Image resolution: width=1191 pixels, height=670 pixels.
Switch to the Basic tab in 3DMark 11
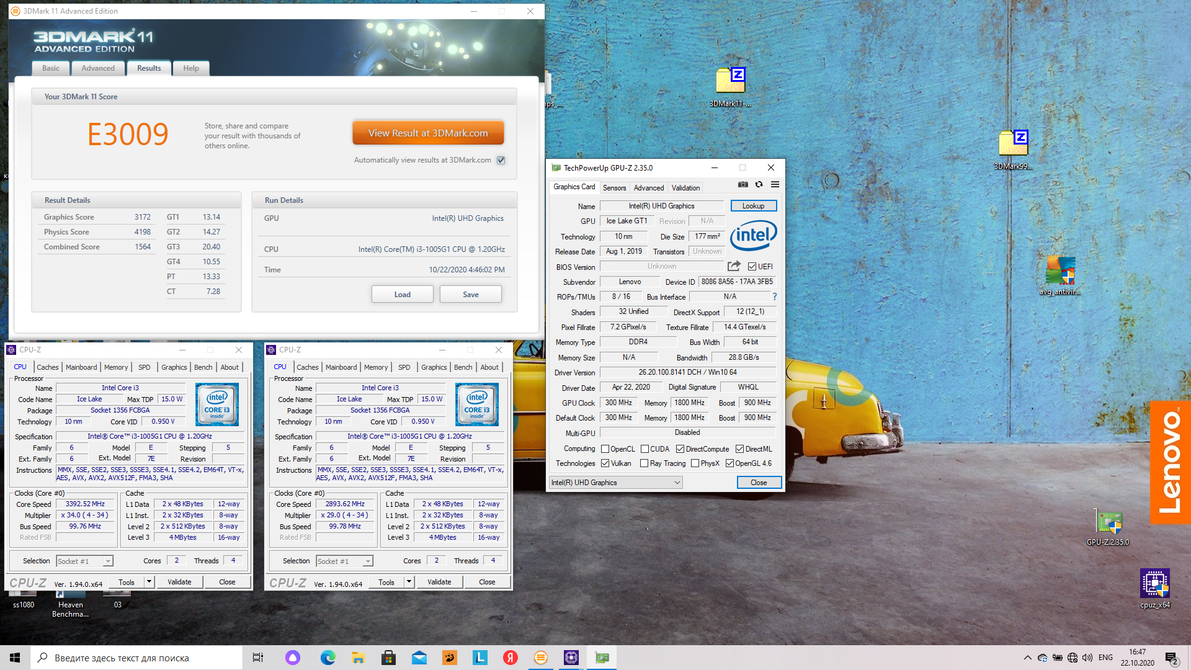51,68
